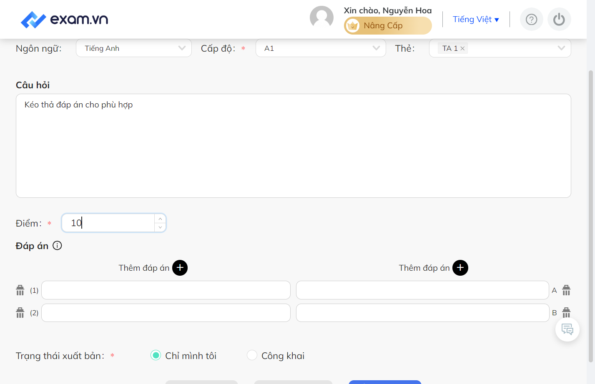This screenshot has width=595, height=384.
Task: Delete answer A with trash icon
Action: (x=566, y=290)
